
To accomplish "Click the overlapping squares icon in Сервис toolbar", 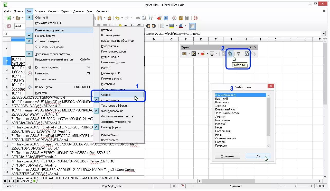I will pos(247,54).
